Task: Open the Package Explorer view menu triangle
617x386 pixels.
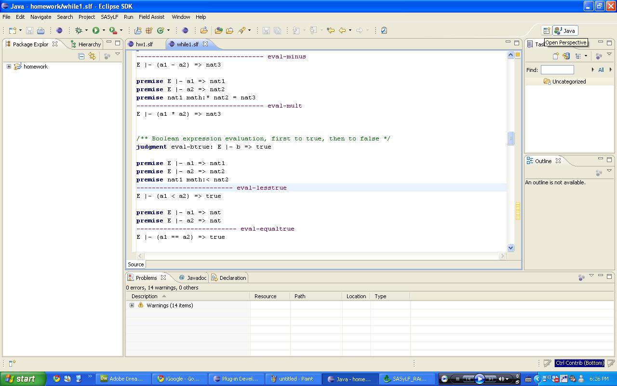Action: 118,55
